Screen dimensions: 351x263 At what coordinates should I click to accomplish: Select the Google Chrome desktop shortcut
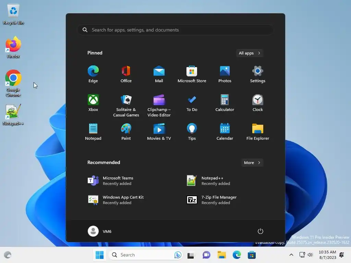[x=13, y=83]
